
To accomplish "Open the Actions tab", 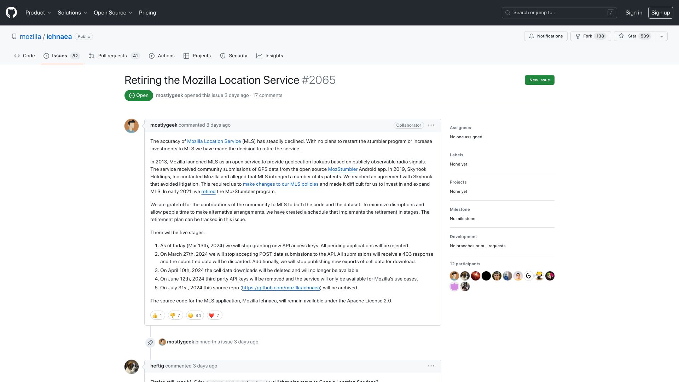I will point(162,56).
